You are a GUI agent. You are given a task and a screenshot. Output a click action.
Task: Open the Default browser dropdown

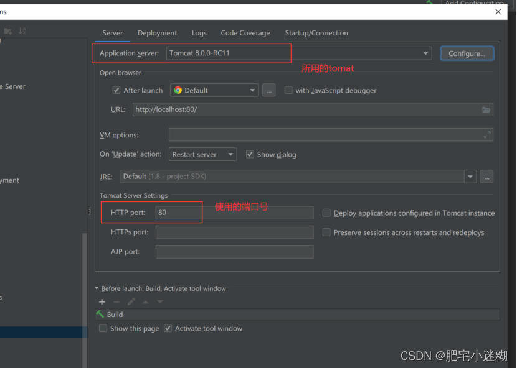click(x=214, y=90)
